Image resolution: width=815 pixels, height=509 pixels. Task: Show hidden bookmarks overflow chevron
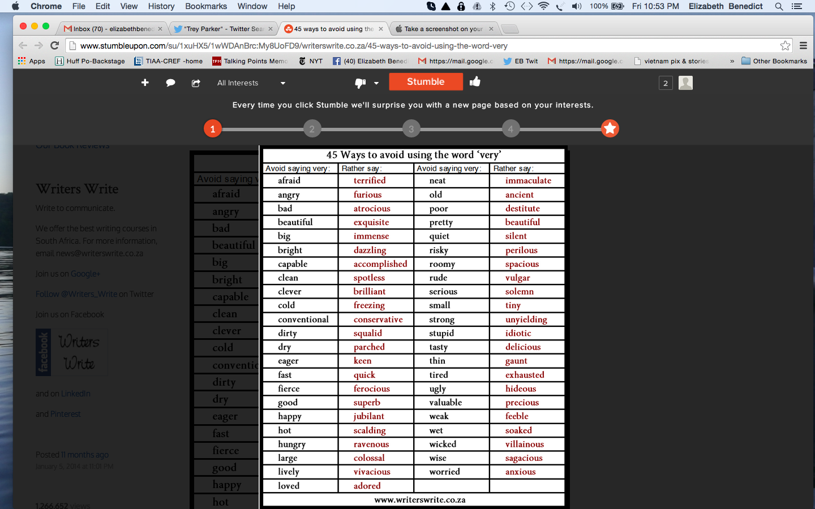[x=732, y=61]
